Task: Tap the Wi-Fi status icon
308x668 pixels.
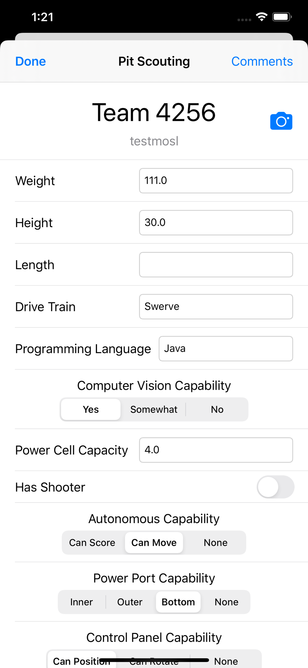Action: 262,17
